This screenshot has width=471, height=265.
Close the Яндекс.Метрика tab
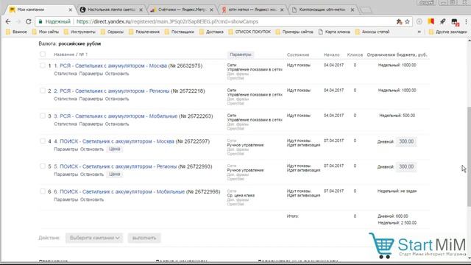click(211, 10)
